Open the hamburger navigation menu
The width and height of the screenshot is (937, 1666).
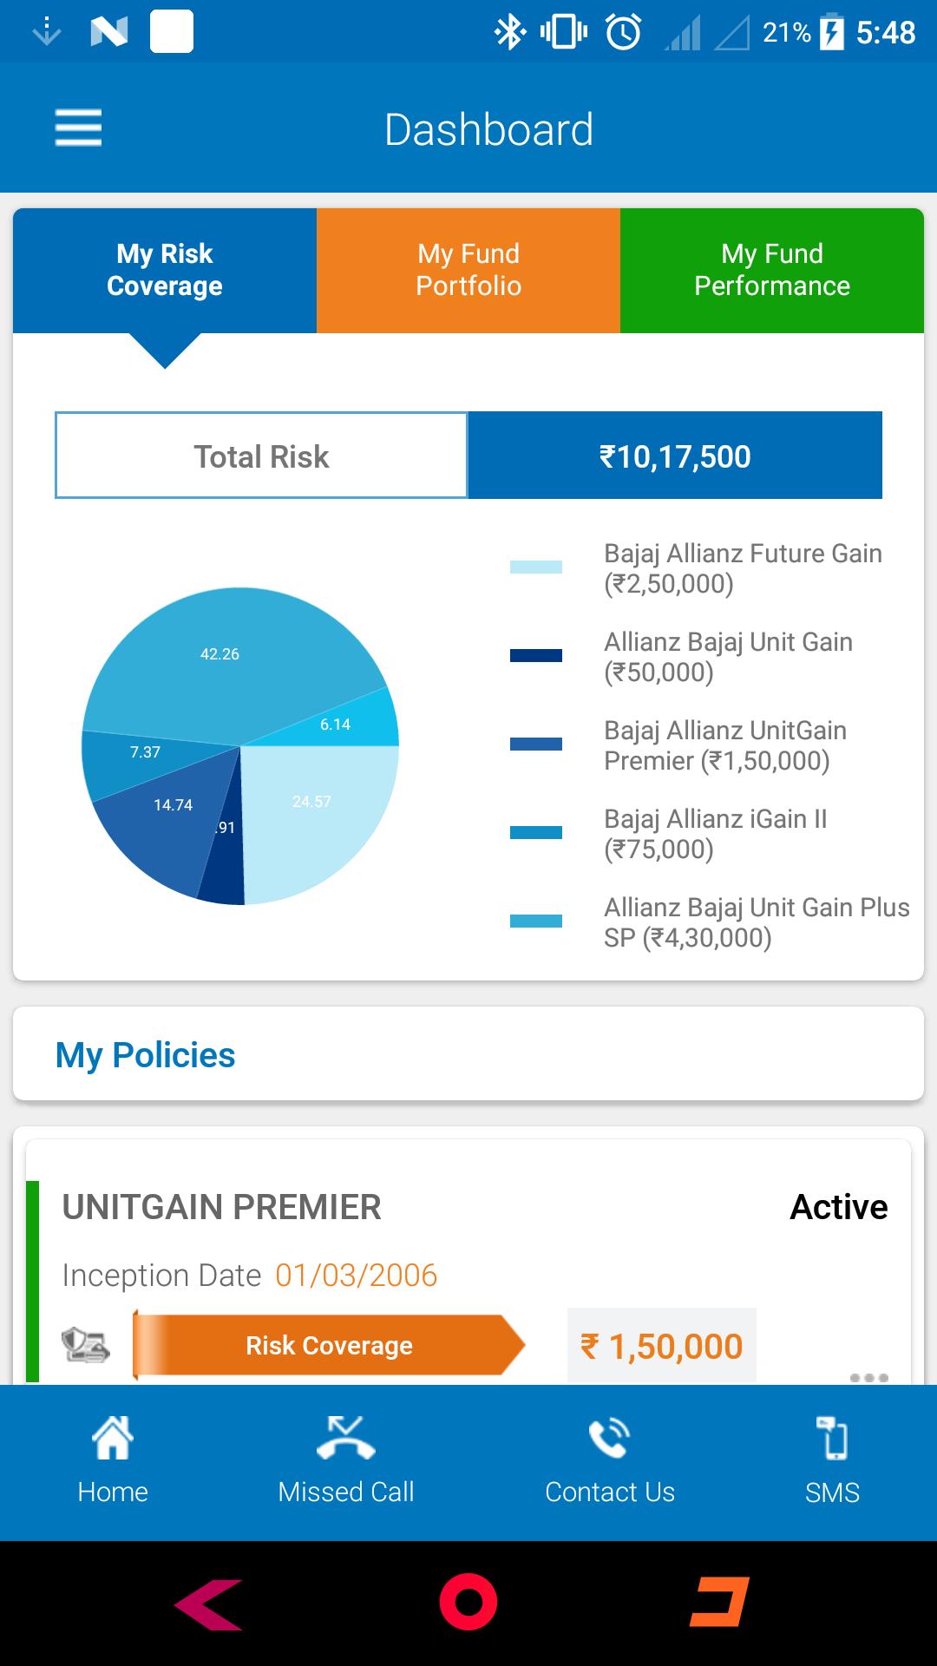pyautogui.click(x=78, y=128)
